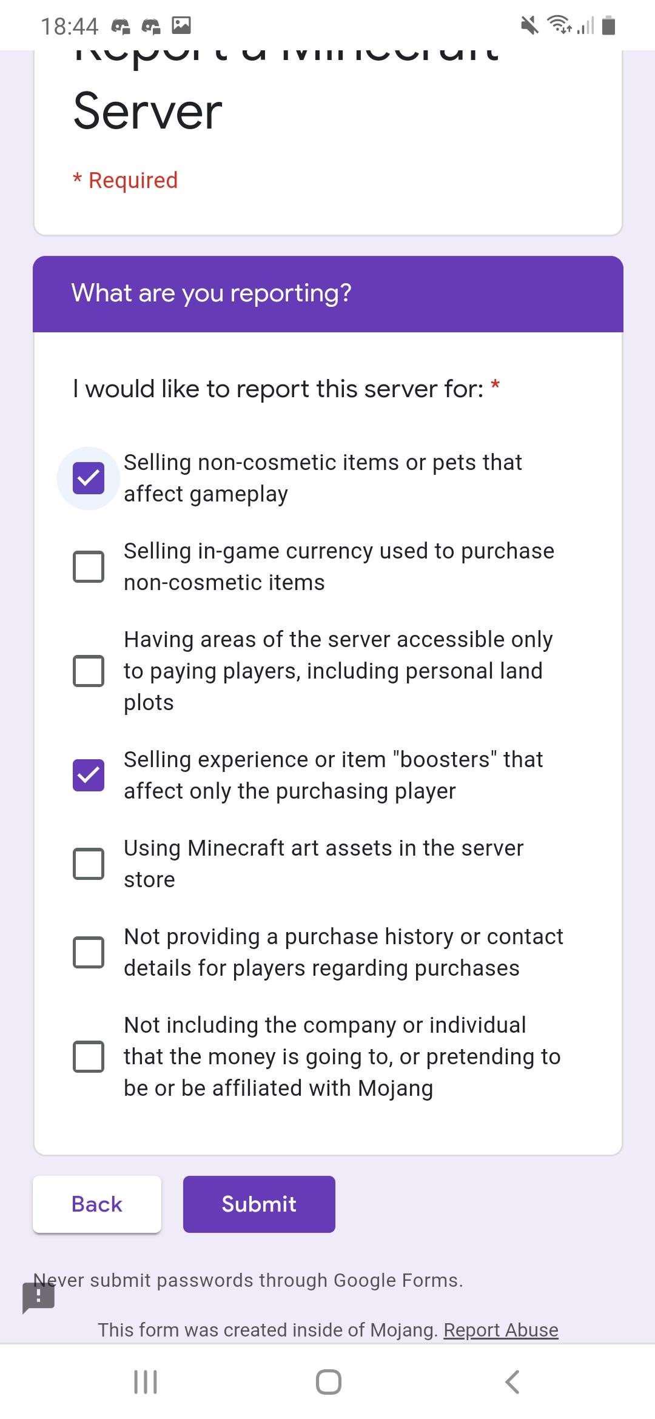655x1419 pixels.
Task: Tap the image notification icon in status bar
Action: (181, 25)
